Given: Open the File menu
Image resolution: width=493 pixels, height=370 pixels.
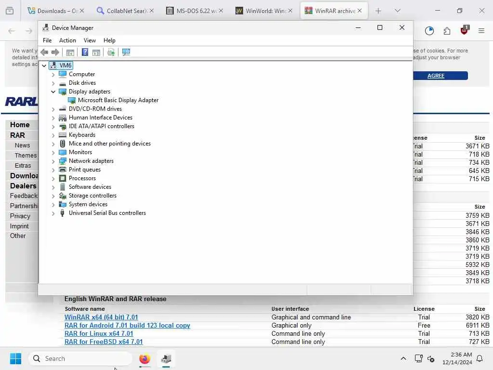Looking at the screenshot, I should click(47, 40).
